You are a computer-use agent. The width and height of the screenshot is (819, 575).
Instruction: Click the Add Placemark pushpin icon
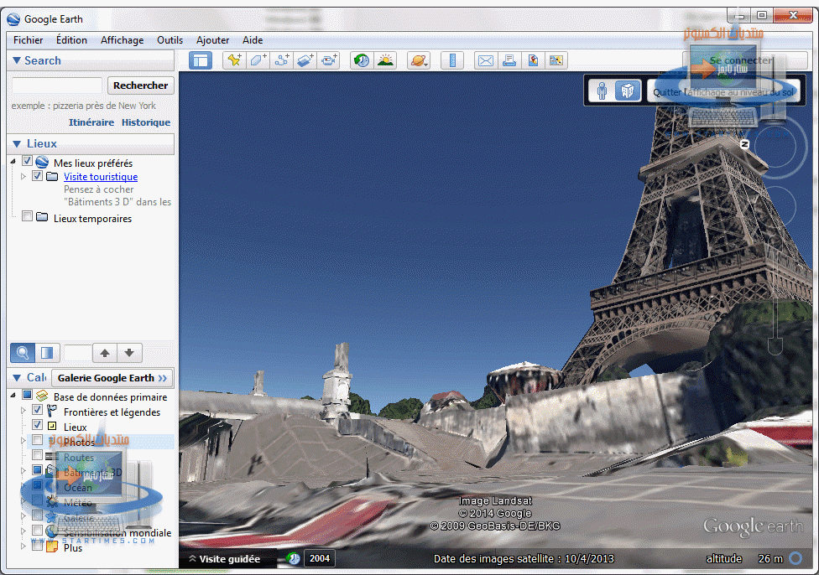tap(234, 60)
